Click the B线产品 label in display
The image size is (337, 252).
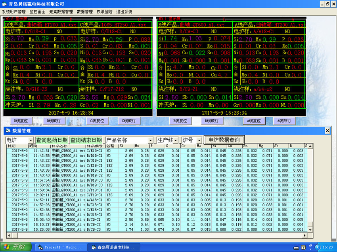pos(169,25)
